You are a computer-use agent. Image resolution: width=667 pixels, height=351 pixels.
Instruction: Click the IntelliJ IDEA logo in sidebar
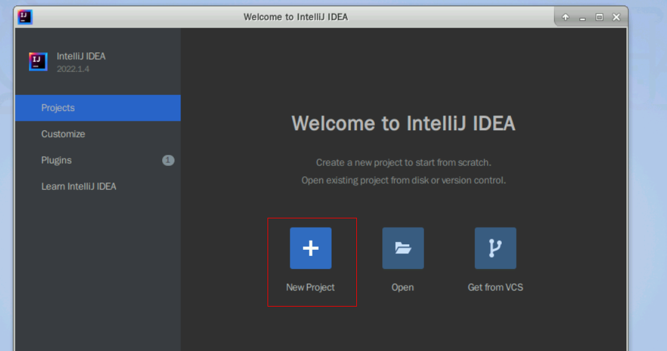coord(38,62)
